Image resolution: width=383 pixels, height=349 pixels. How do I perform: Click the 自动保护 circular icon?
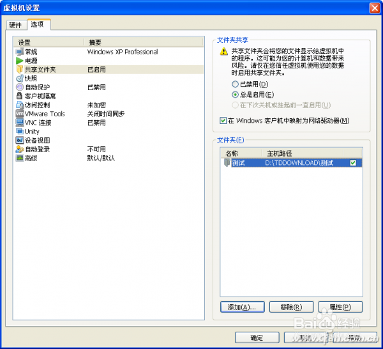20,87
